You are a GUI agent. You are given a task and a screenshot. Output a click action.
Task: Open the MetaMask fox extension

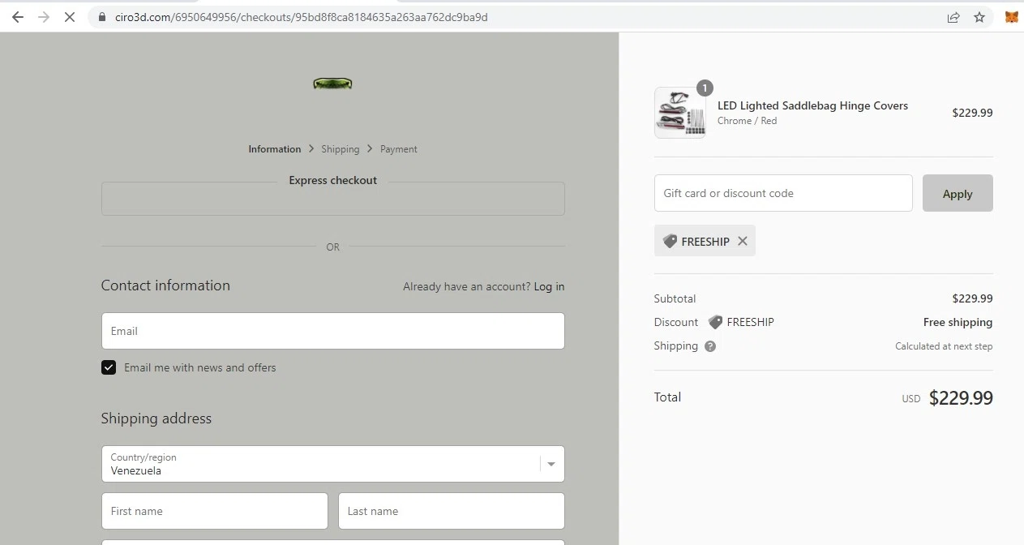pos(1011,17)
